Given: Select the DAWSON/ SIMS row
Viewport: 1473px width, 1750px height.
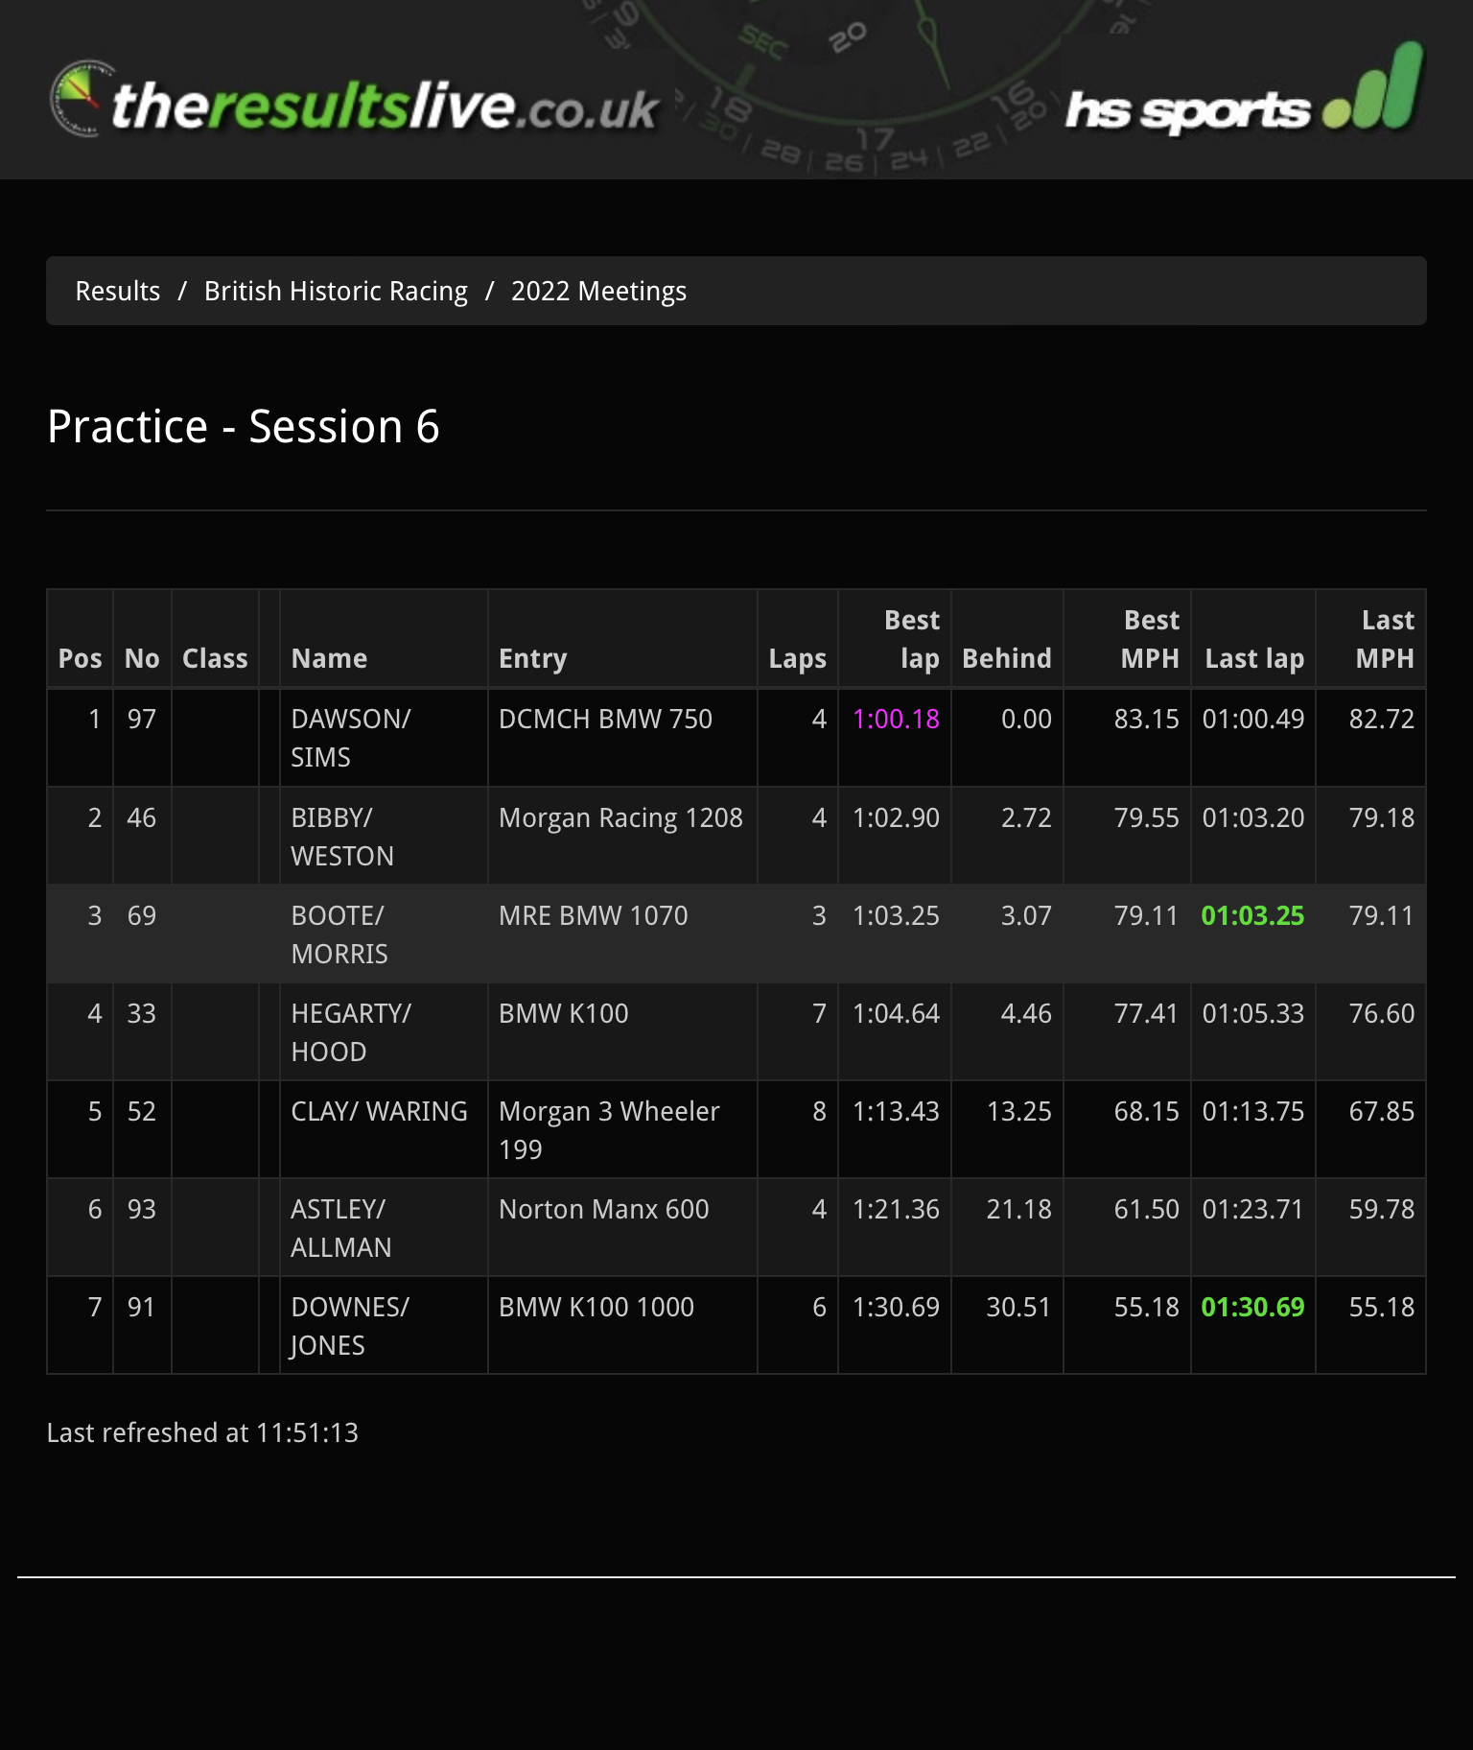Looking at the screenshot, I should tap(736, 738).
